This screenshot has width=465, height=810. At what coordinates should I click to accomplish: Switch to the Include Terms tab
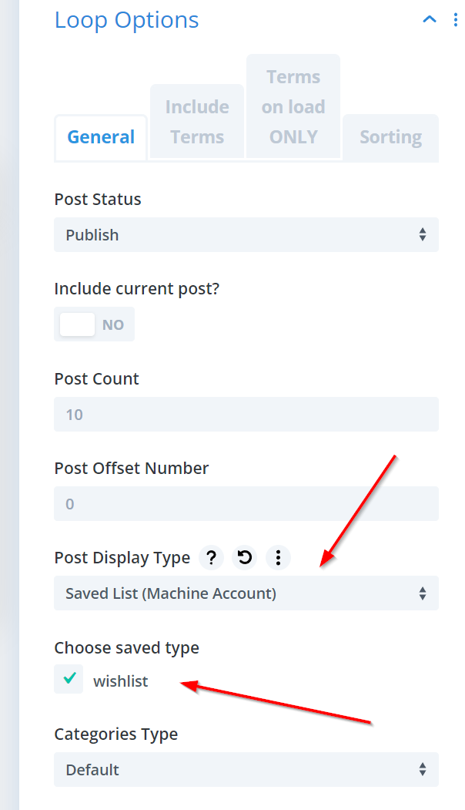coord(197,123)
